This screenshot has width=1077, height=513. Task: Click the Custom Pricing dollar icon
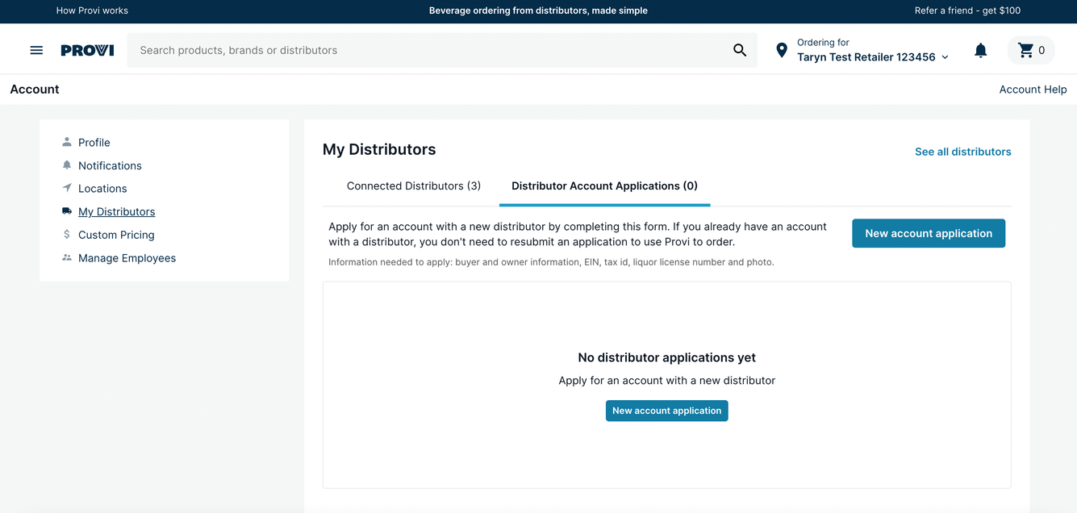pyautogui.click(x=66, y=235)
